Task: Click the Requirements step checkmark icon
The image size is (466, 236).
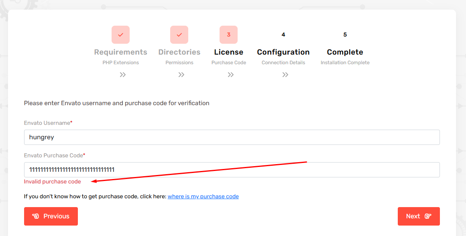Action: tap(120, 35)
